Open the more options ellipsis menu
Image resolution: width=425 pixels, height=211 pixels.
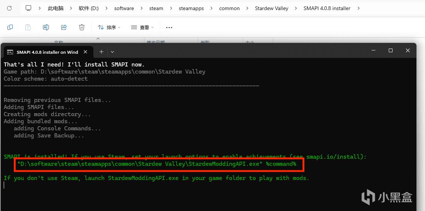click(x=169, y=27)
